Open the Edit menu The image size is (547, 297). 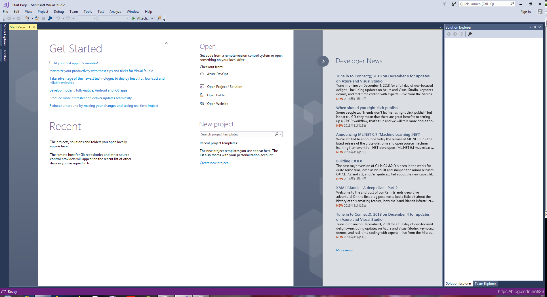coord(16,12)
